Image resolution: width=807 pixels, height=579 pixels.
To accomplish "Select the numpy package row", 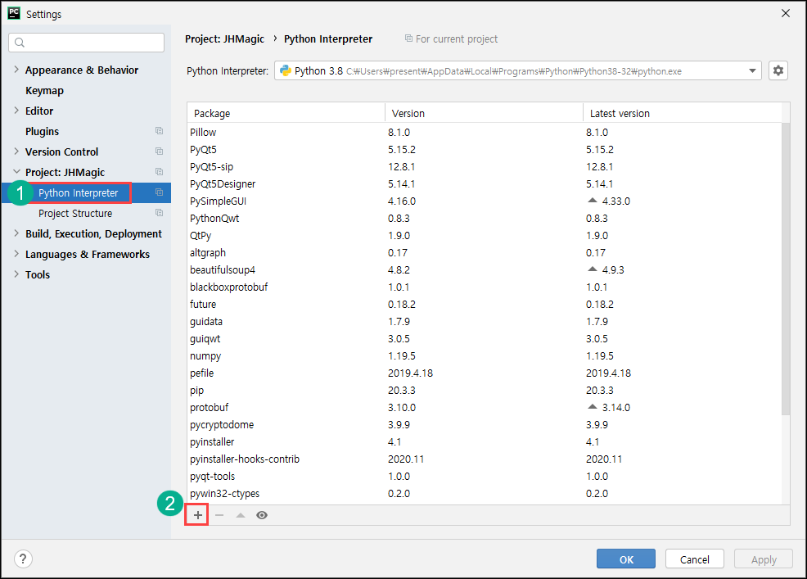I will pyautogui.click(x=484, y=356).
